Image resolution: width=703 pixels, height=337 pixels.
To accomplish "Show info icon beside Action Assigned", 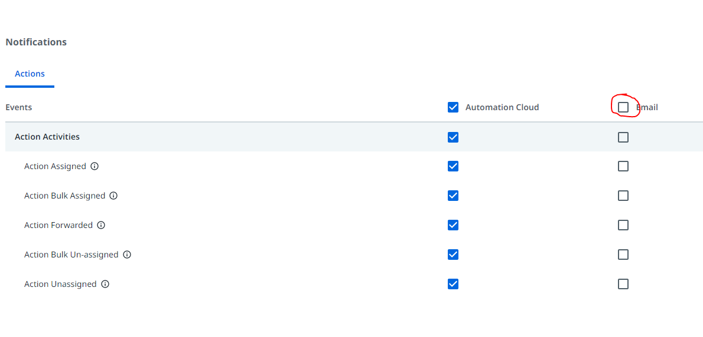I will click(94, 166).
